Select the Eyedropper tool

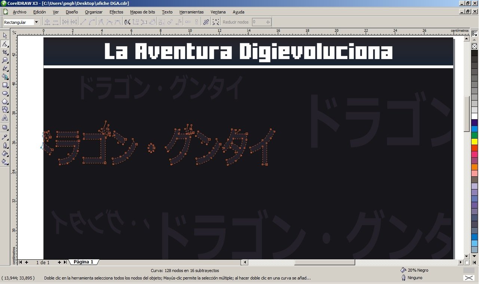point(5,137)
